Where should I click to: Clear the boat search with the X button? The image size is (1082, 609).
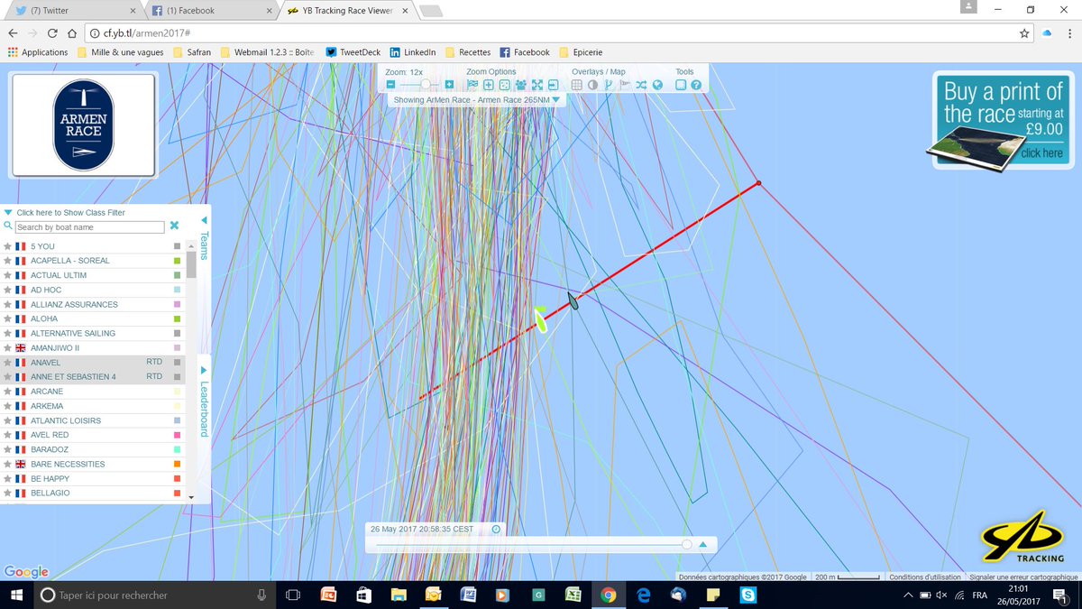point(174,226)
